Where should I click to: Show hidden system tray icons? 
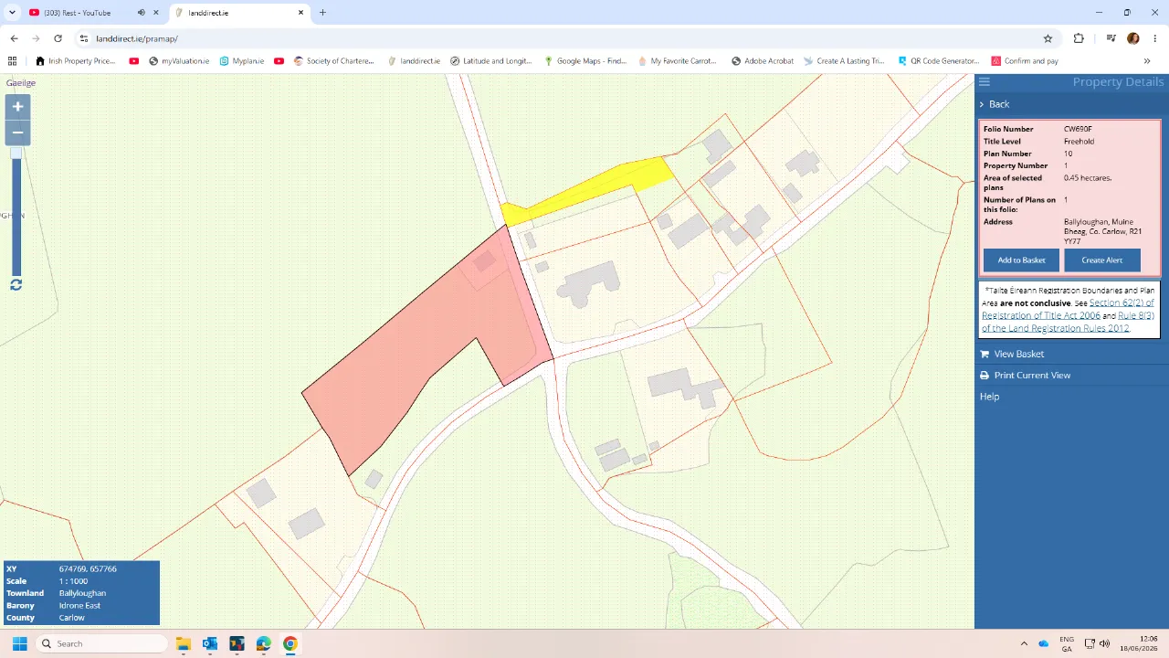tap(1024, 643)
